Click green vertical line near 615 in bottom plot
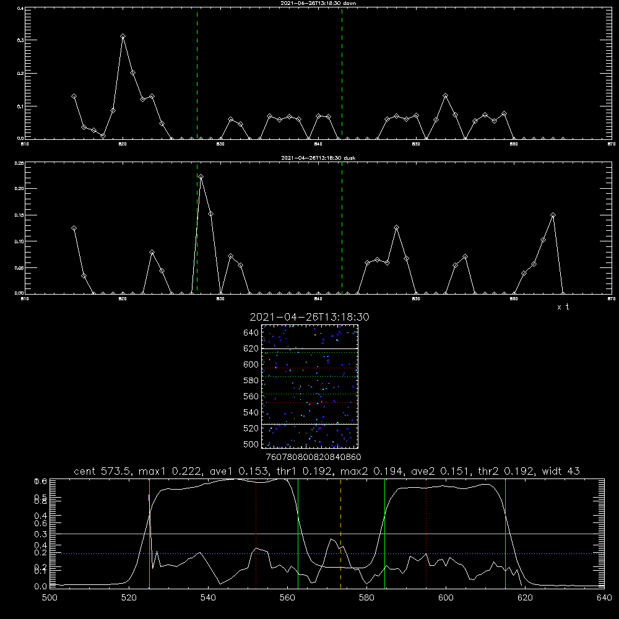The image size is (619, 619). point(505,534)
